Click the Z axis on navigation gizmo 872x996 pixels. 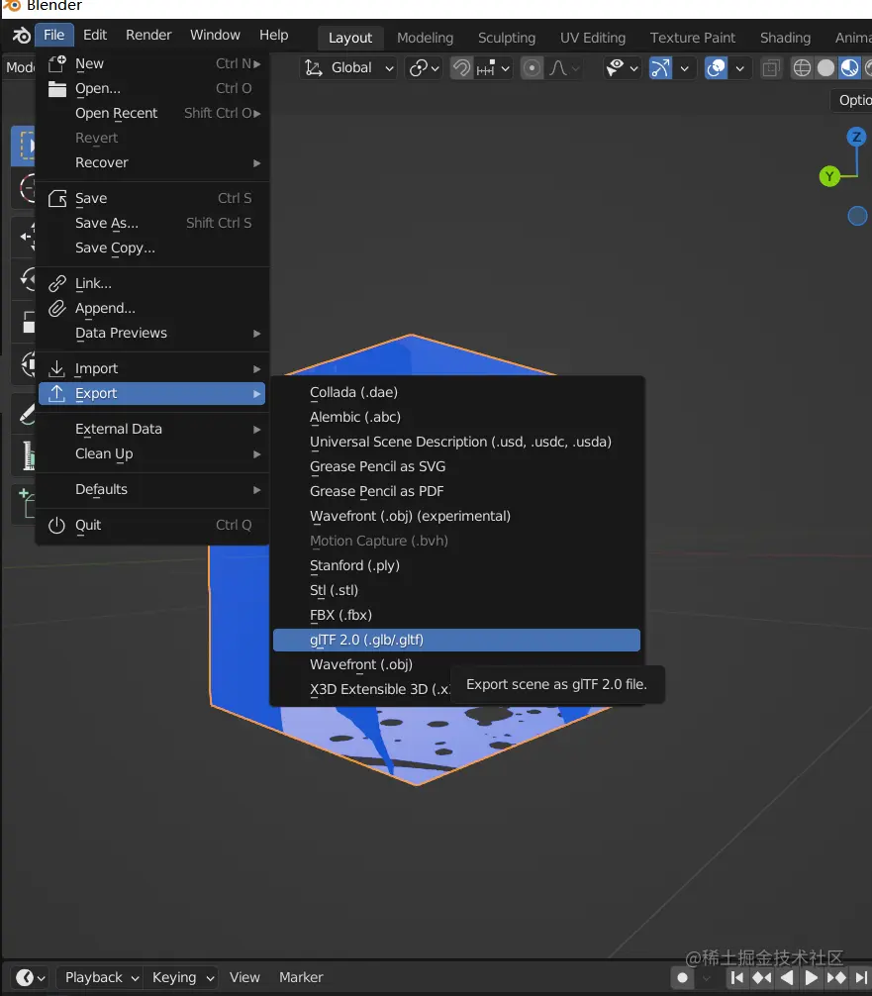(853, 139)
